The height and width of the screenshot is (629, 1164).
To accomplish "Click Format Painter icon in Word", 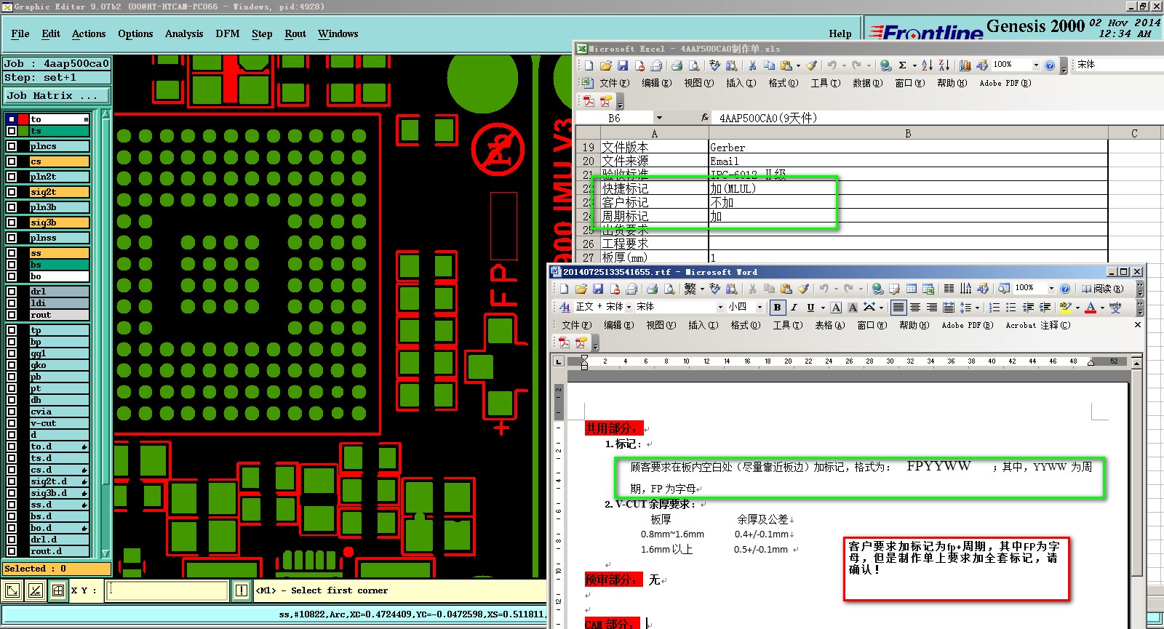I will (803, 289).
